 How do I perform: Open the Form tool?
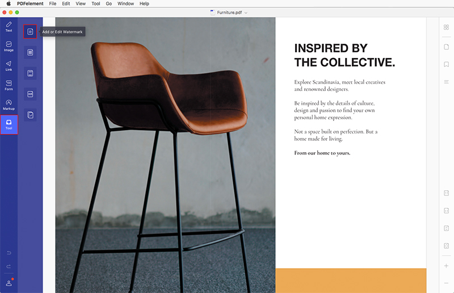(9, 86)
